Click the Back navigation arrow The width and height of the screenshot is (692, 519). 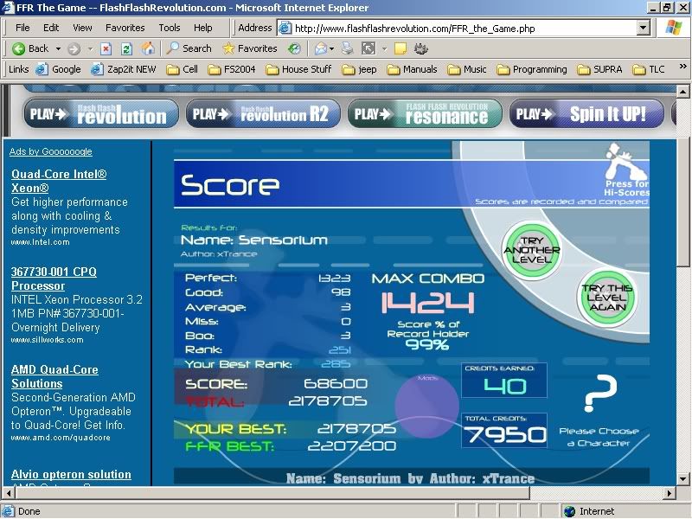click(30, 48)
